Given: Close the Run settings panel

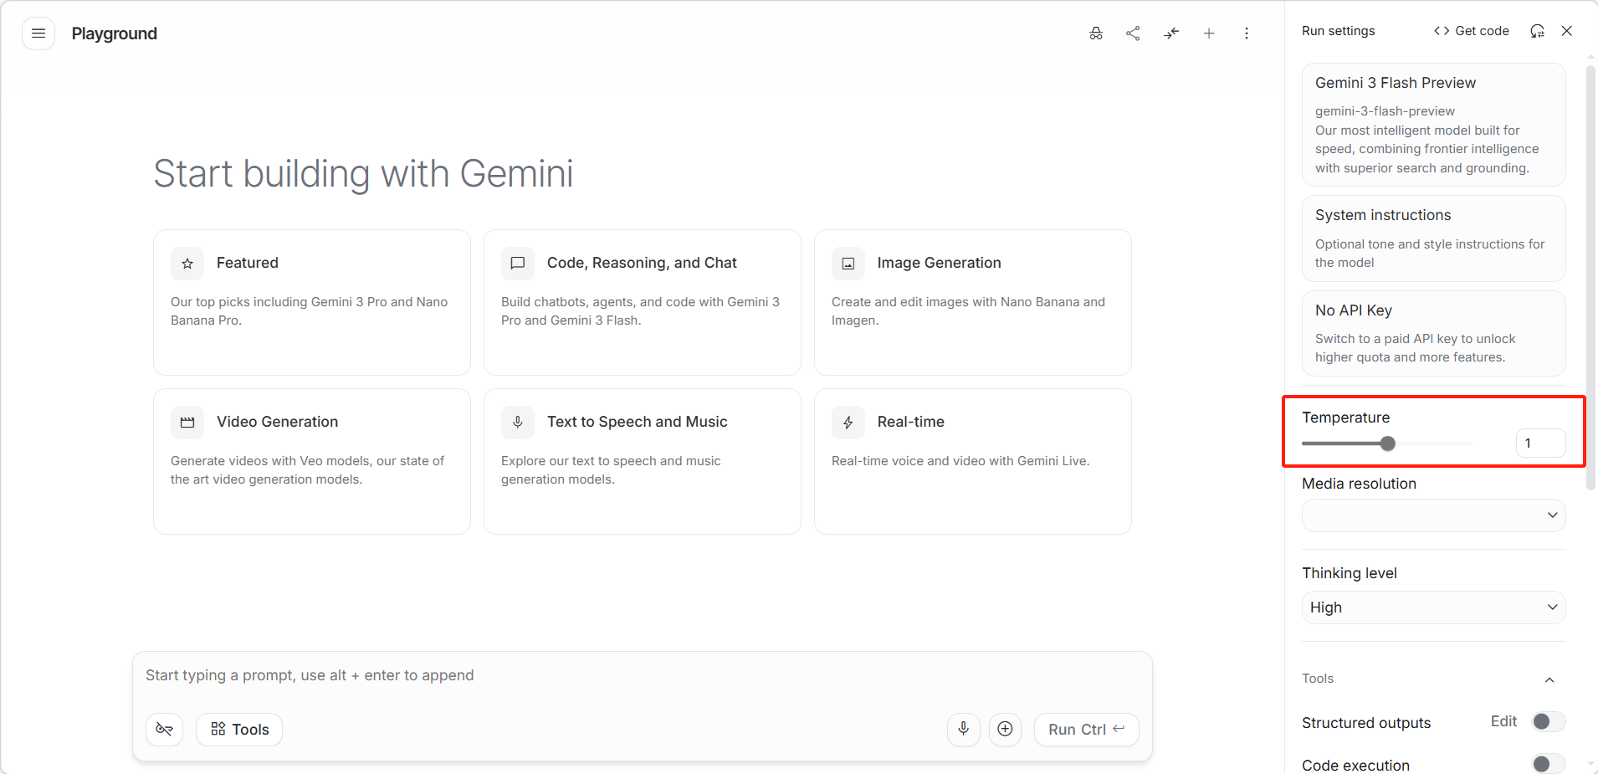Looking at the screenshot, I should 1567,31.
